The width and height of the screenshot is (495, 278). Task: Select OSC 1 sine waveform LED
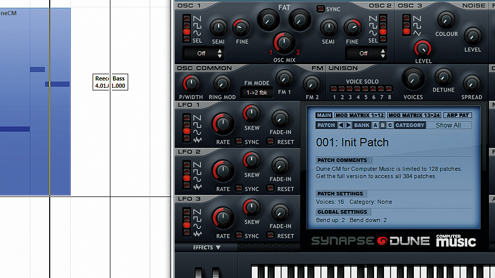pos(187,32)
